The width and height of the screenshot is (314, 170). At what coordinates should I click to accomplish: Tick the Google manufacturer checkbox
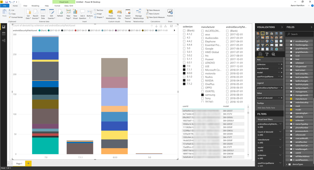click(202, 49)
